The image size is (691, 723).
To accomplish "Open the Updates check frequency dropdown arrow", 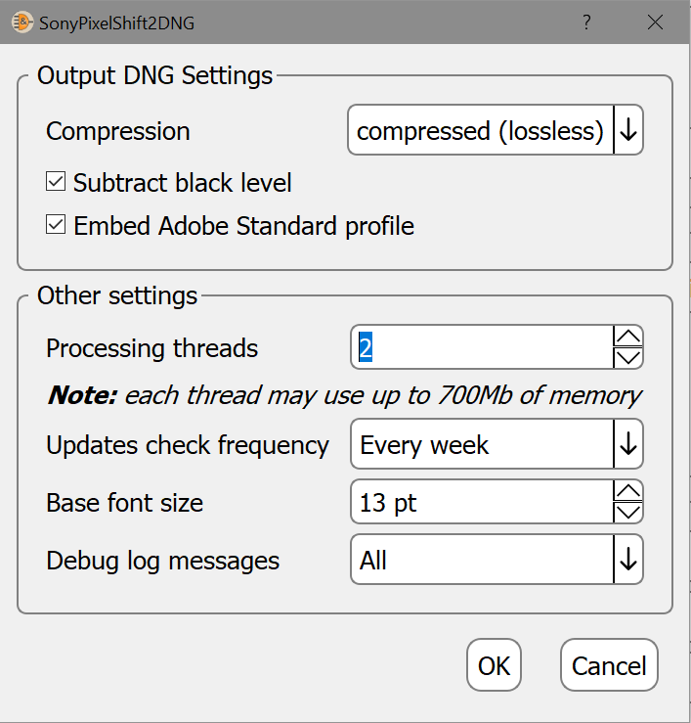I will [x=628, y=445].
